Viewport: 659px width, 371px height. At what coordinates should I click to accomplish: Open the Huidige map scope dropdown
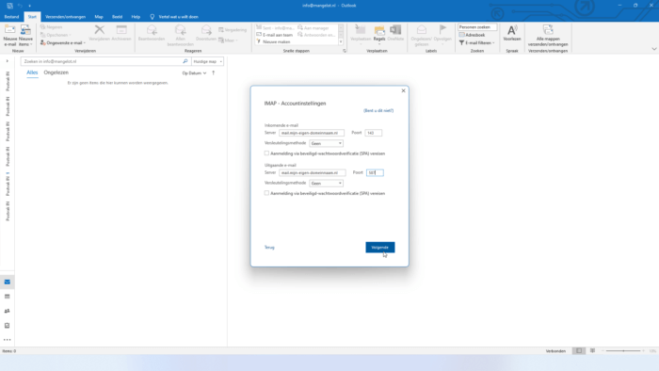(208, 61)
